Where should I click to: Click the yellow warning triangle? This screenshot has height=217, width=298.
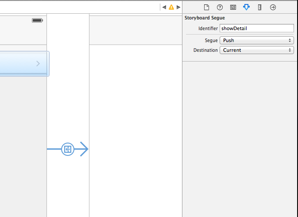click(171, 7)
